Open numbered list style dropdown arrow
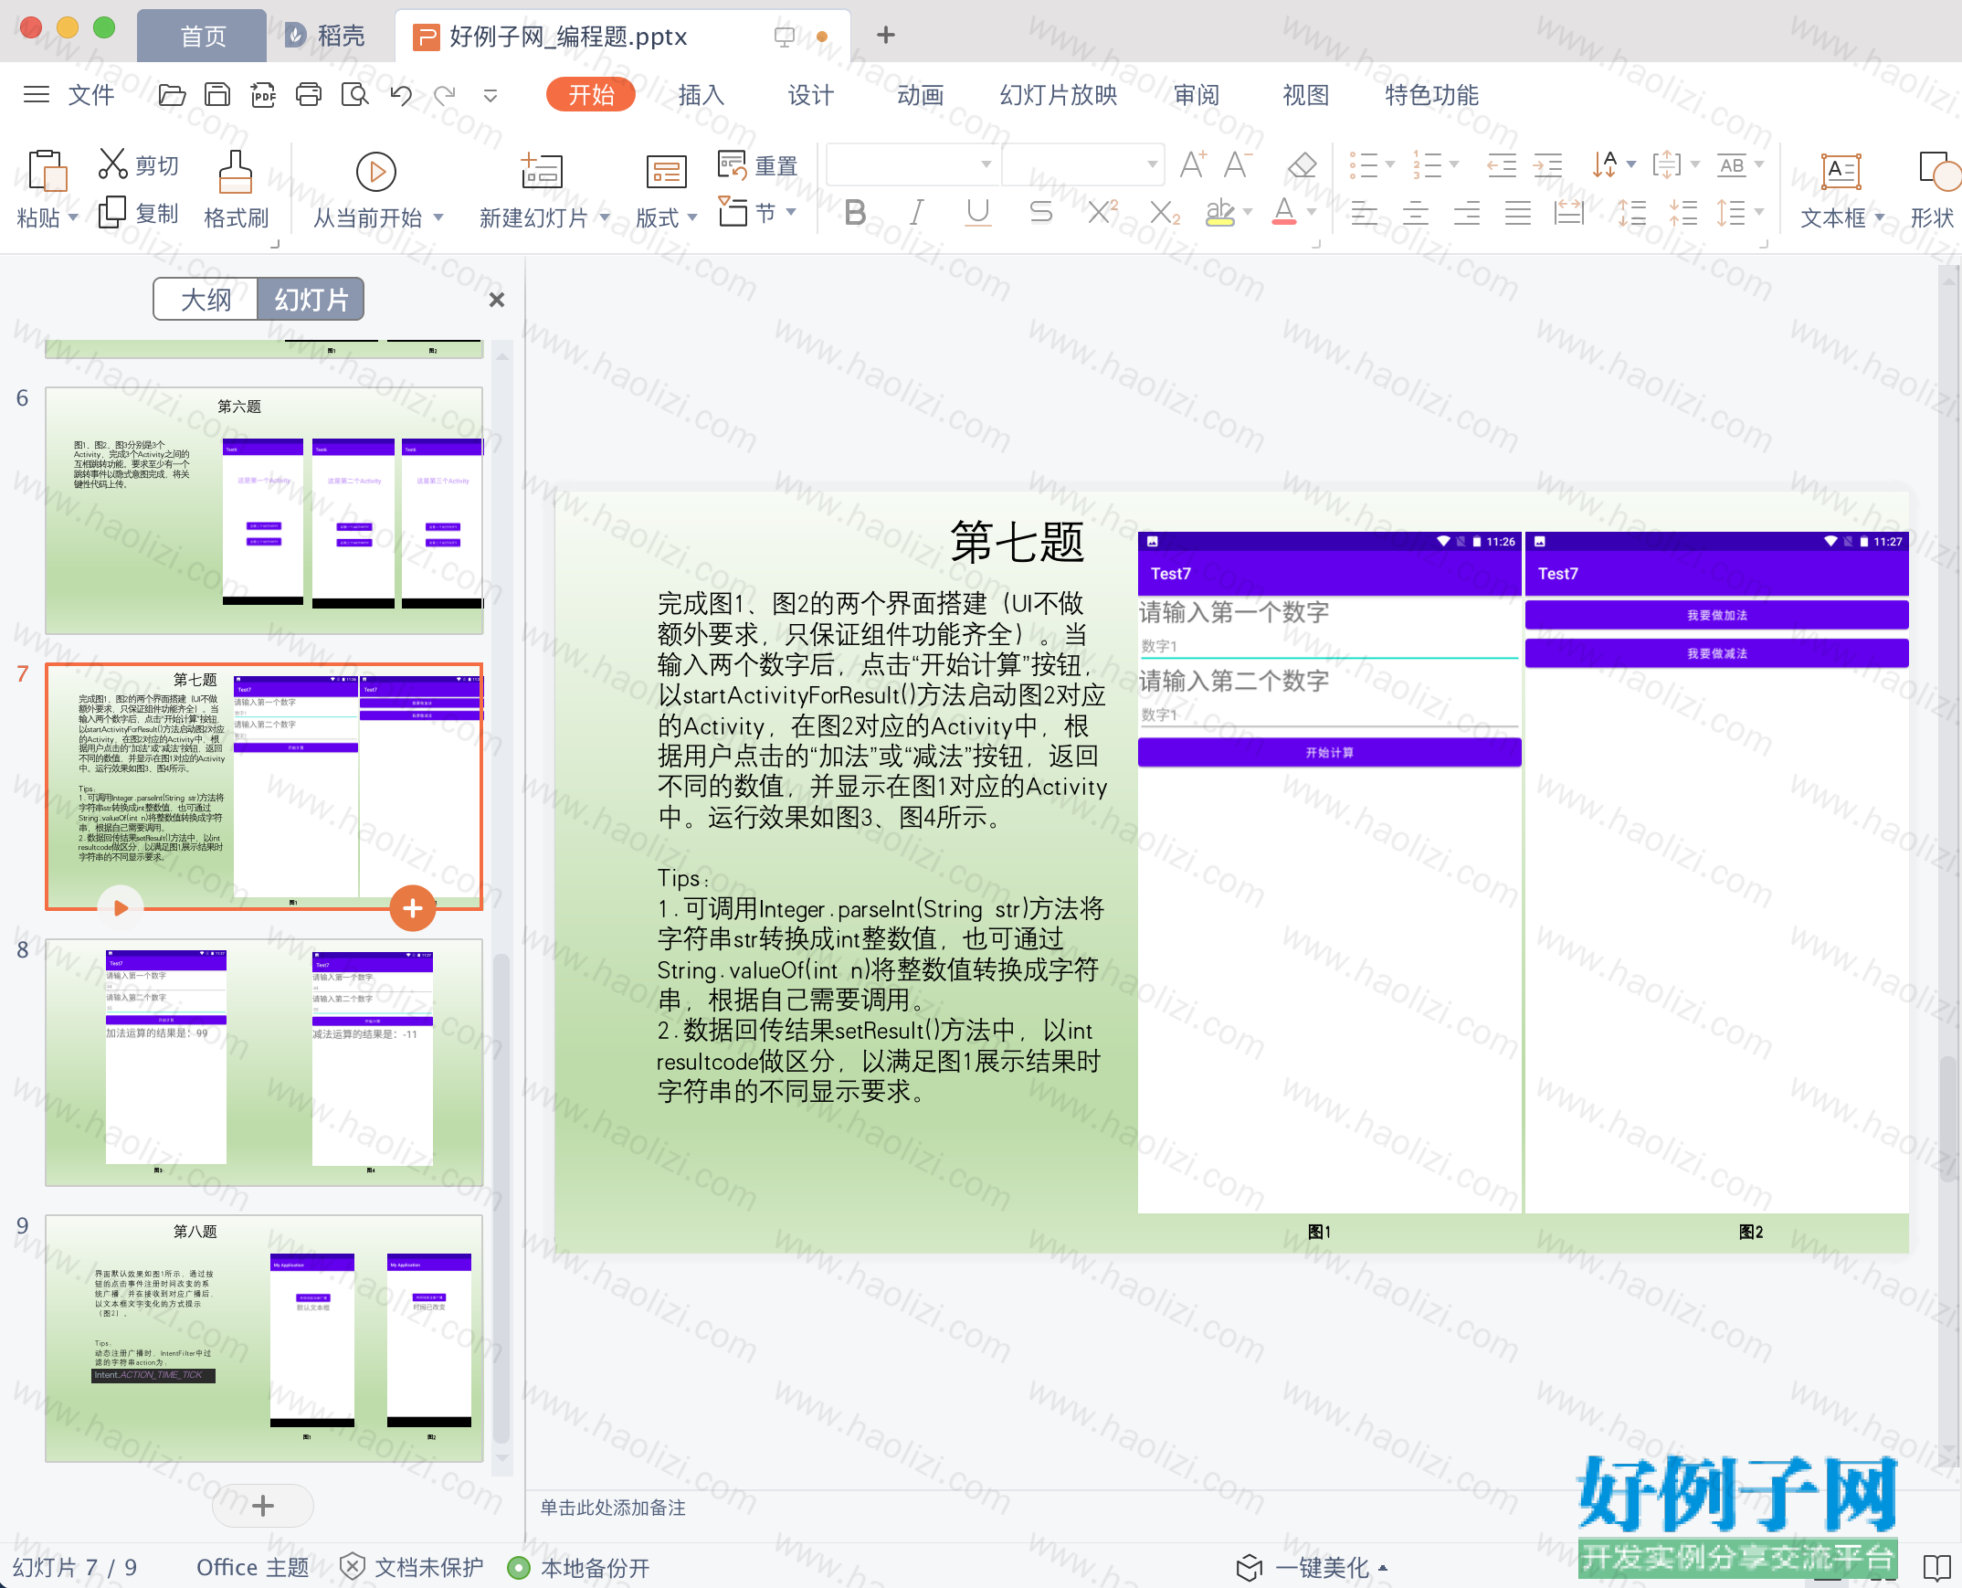 pyautogui.click(x=1453, y=164)
